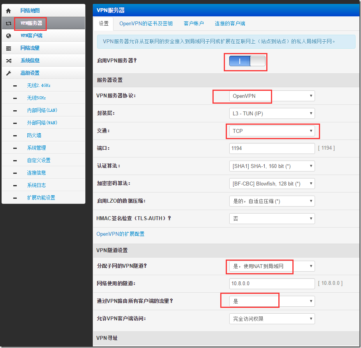Click the home icon beside 网络地图

[9, 11]
